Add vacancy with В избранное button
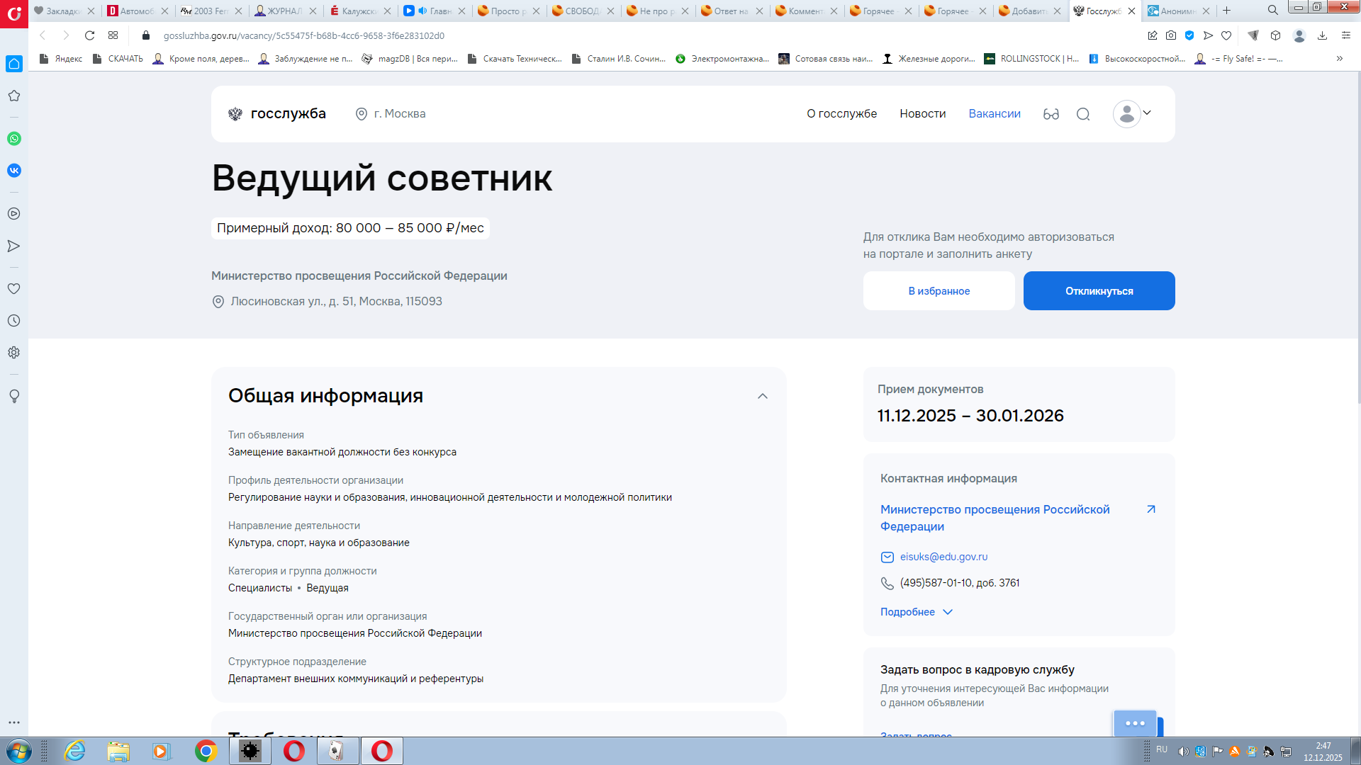Image resolution: width=1361 pixels, height=765 pixels. (x=939, y=291)
